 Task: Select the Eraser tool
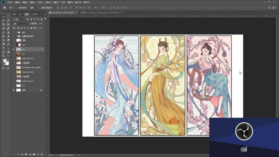(8, 36)
